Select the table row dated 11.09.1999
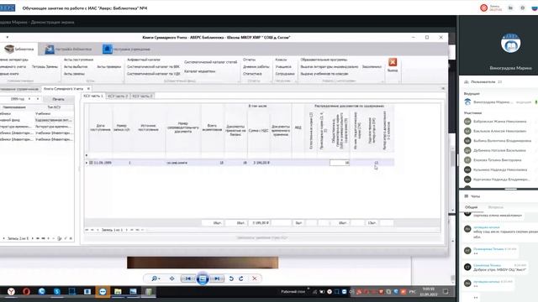 coord(240,163)
